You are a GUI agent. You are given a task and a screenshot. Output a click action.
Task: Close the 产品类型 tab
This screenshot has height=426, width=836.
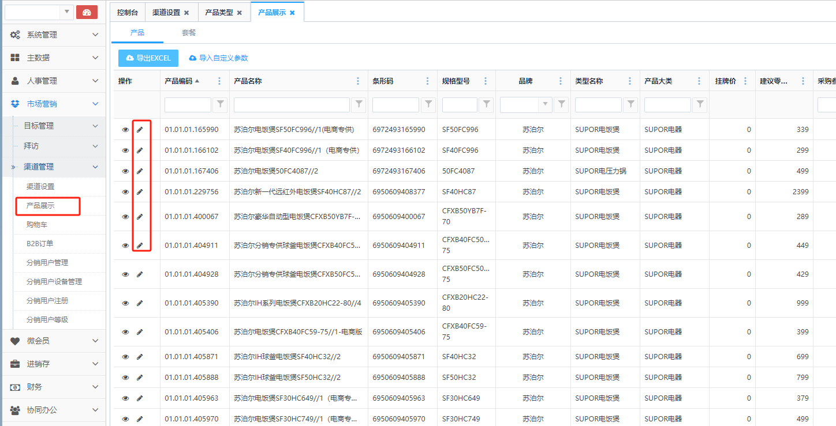pos(240,13)
